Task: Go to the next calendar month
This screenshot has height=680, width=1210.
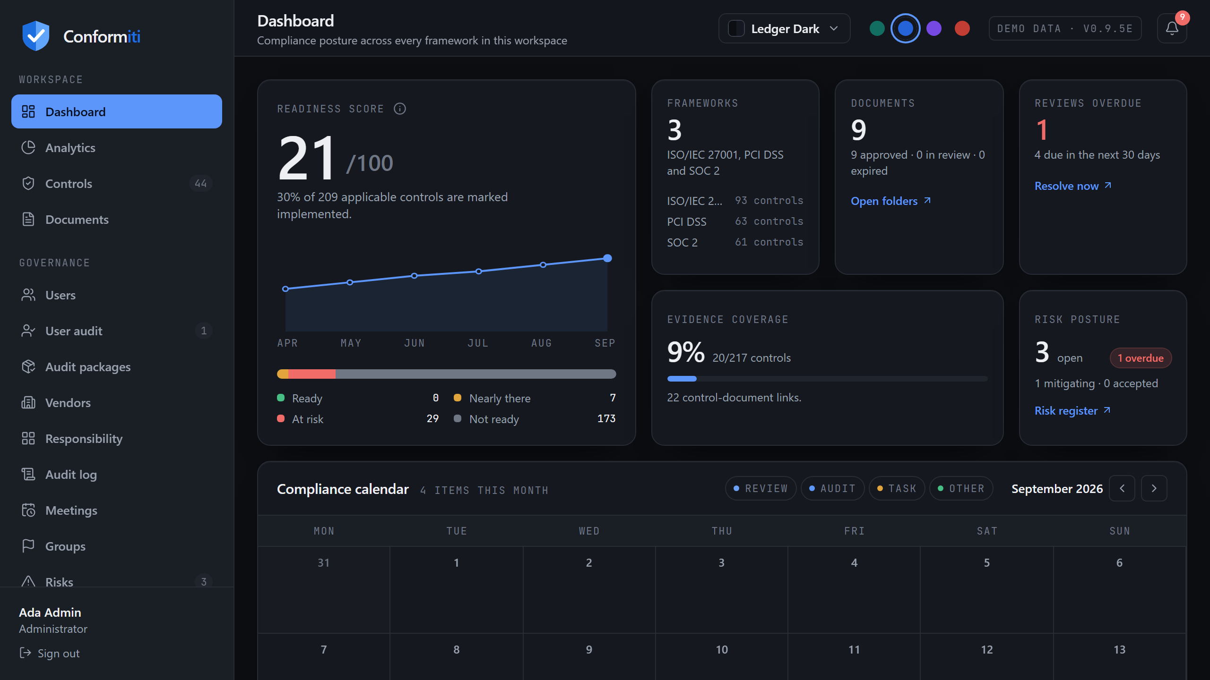Action: (1154, 488)
